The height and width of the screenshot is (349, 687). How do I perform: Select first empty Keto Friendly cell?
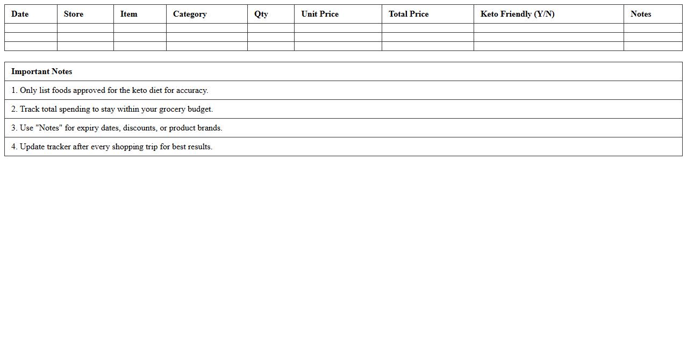[548, 28]
